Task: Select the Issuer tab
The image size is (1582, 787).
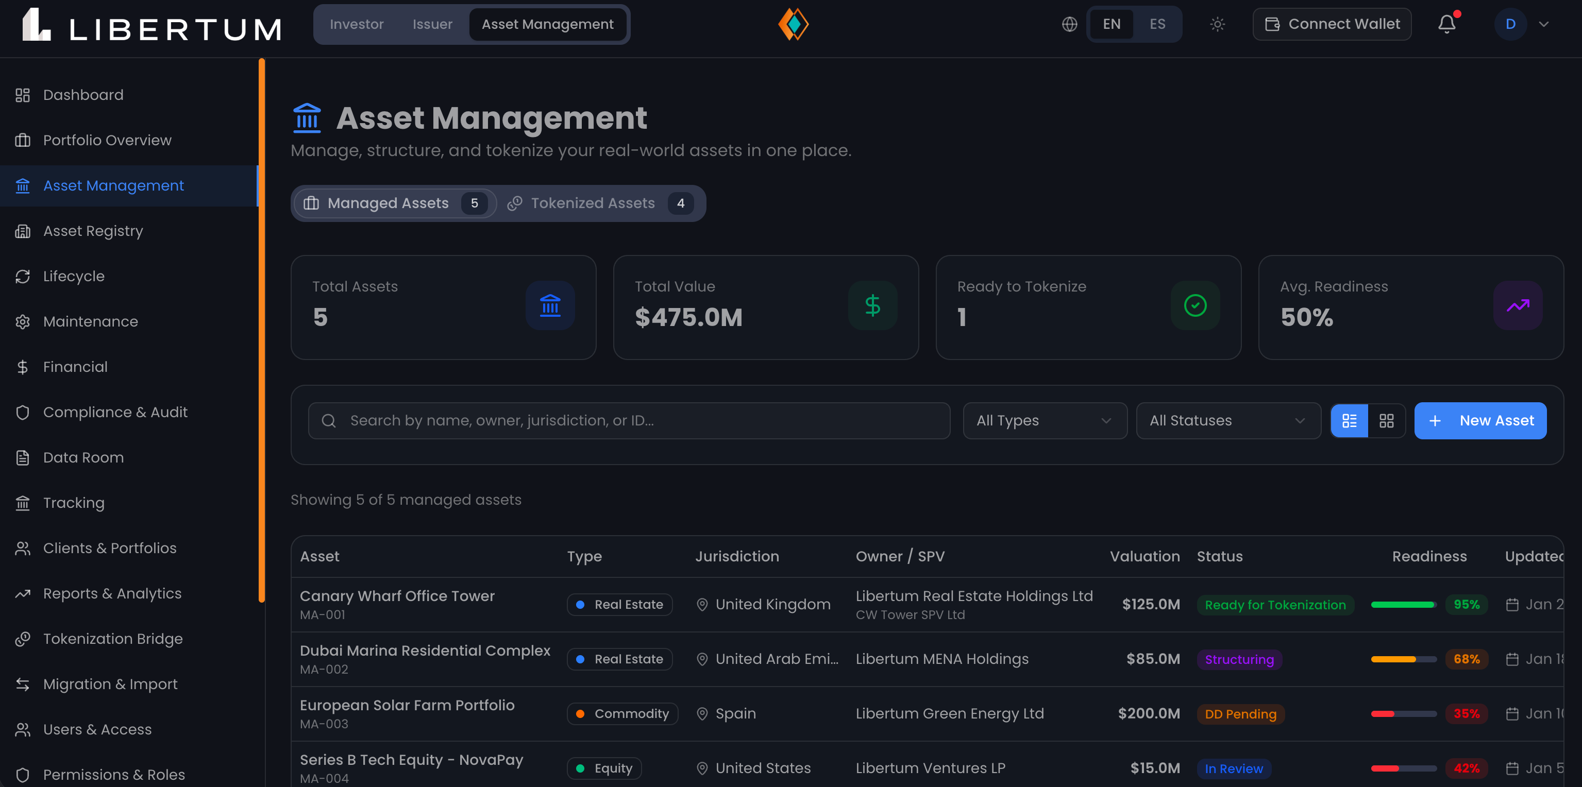Action: click(x=432, y=25)
